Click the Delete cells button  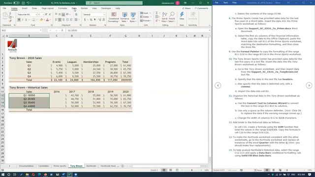(x=145, y=17)
